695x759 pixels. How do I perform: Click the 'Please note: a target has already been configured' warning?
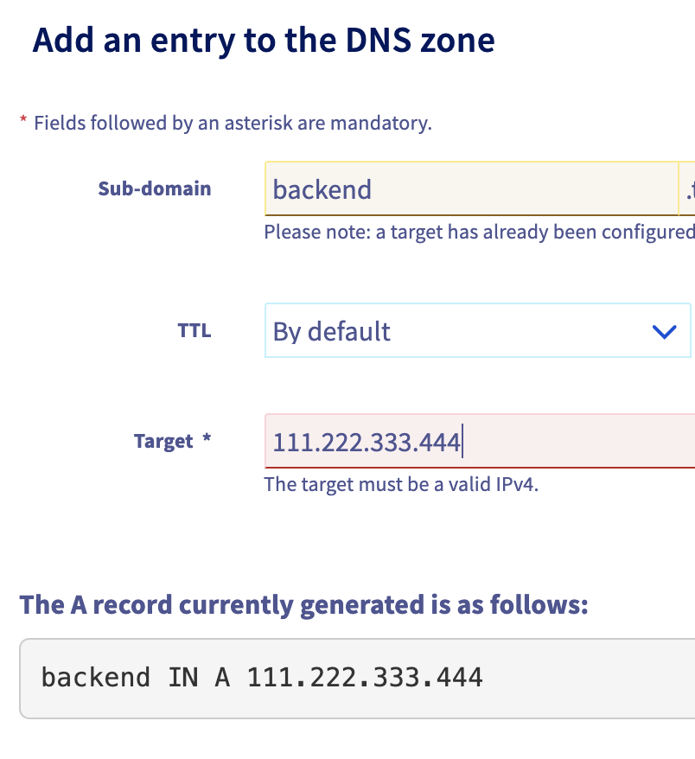coord(480,232)
